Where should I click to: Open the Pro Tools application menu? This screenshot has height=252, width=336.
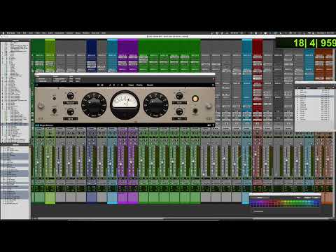[x=11, y=33]
